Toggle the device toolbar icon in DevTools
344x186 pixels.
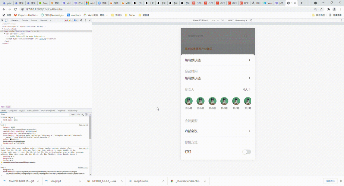click(x=6, y=20)
